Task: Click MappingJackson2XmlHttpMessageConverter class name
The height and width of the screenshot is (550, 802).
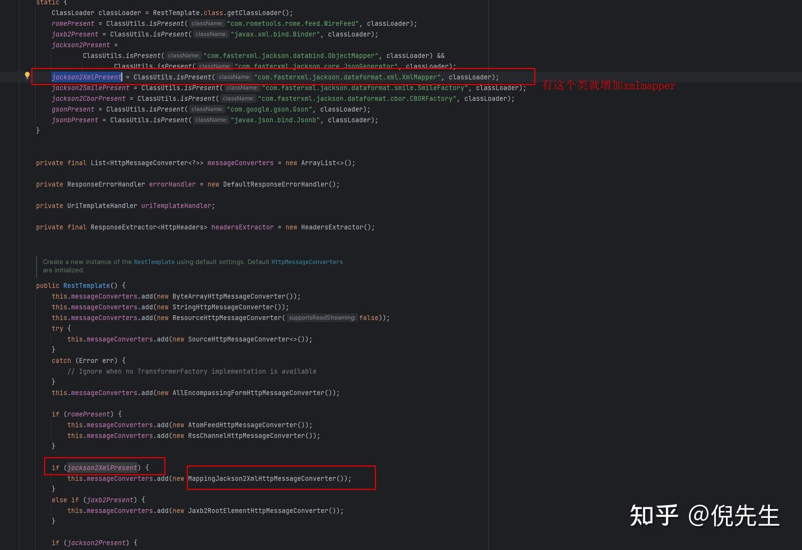Action: (x=262, y=478)
